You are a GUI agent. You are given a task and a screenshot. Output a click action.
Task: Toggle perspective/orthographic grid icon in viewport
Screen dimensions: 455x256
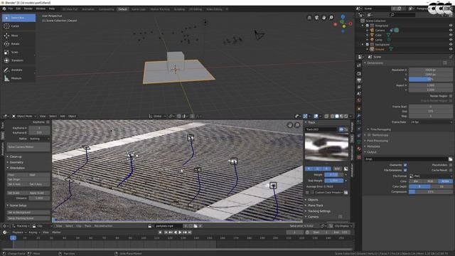(x=309, y=18)
